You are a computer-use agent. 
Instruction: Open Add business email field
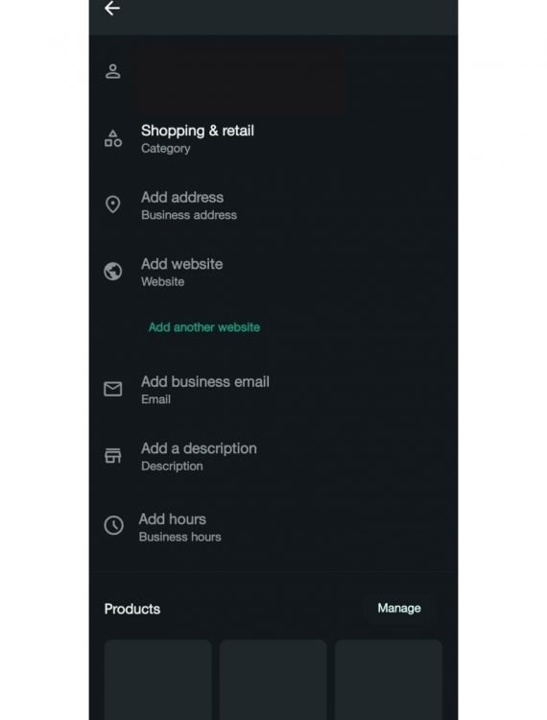(273, 390)
